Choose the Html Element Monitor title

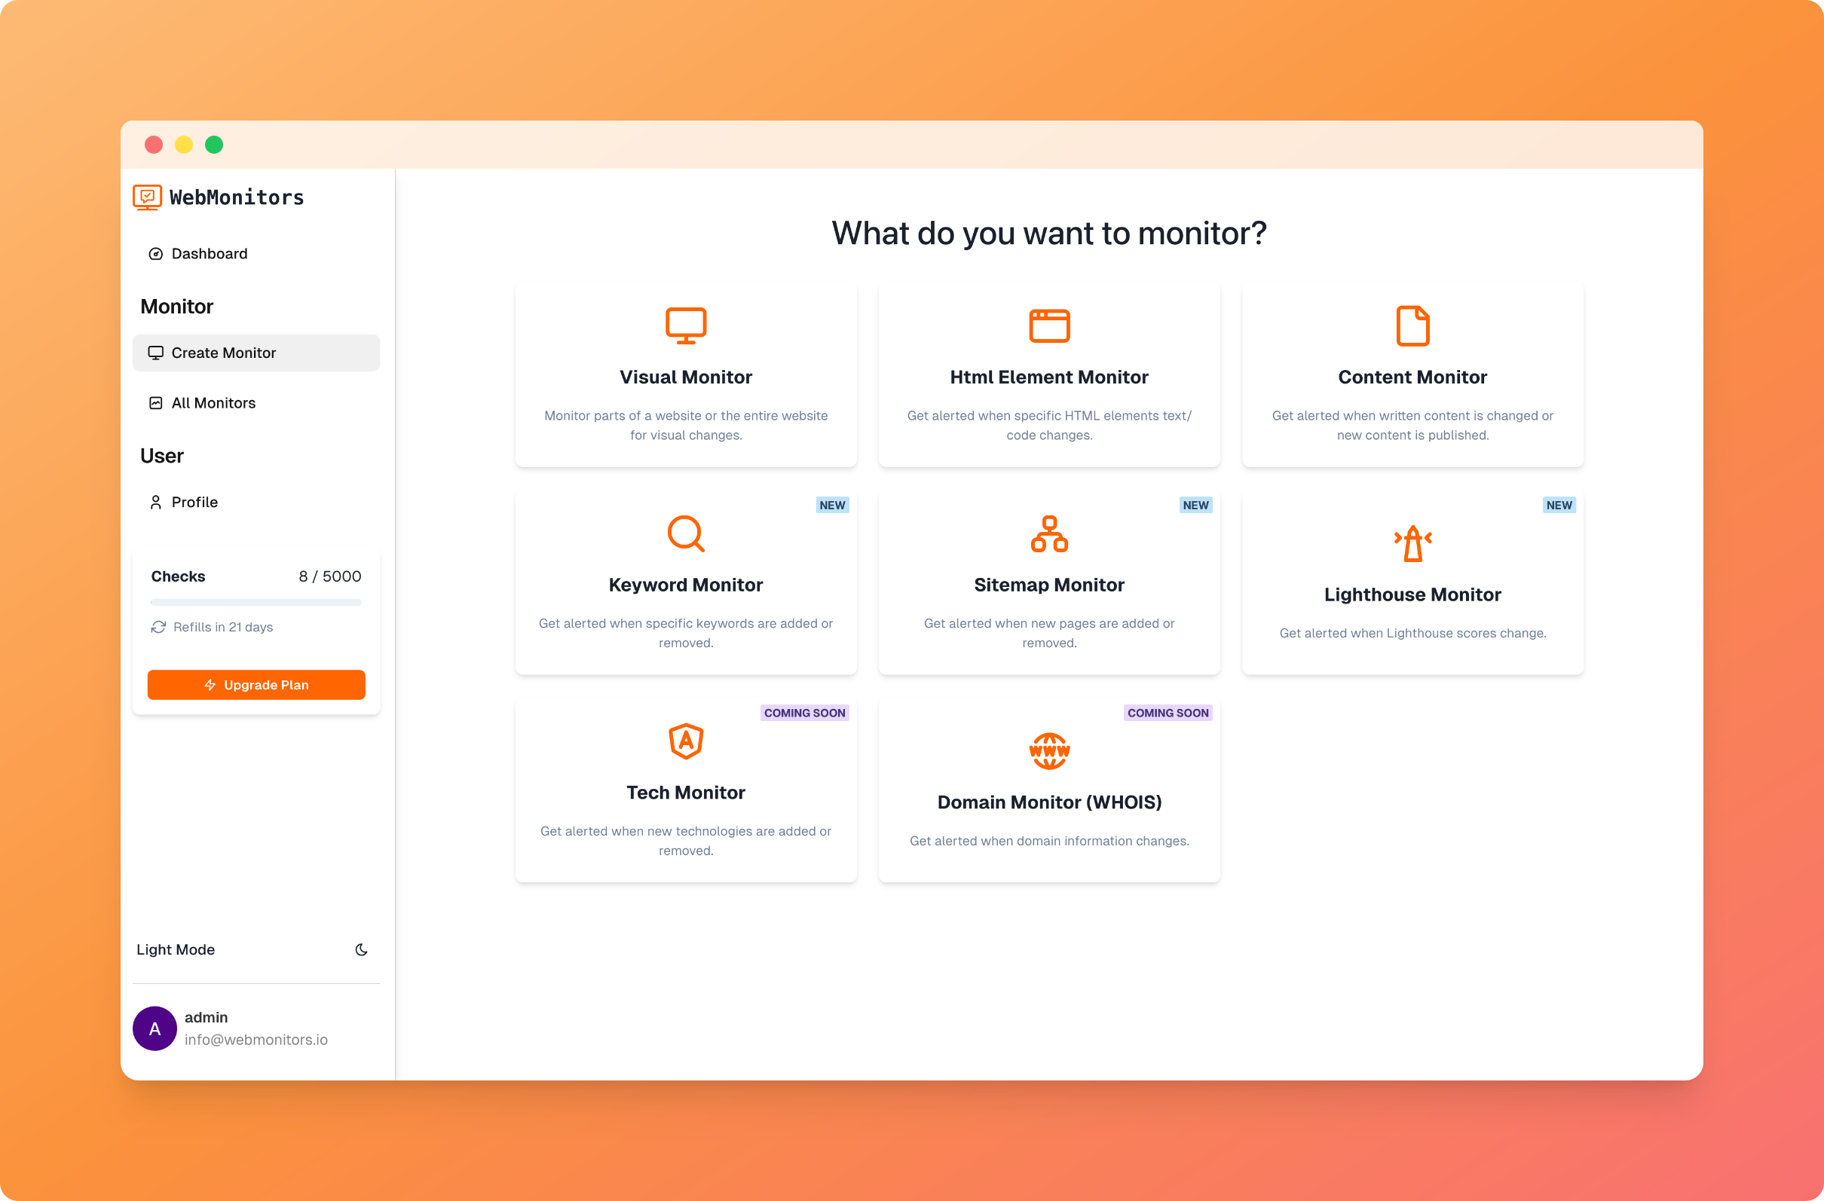coord(1049,377)
